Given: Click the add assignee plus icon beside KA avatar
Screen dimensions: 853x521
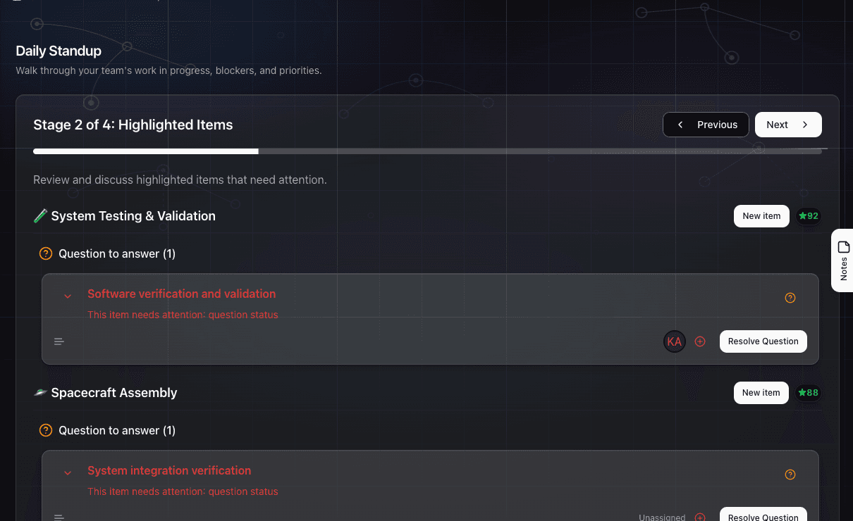Looking at the screenshot, I should pyautogui.click(x=700, y=341).
